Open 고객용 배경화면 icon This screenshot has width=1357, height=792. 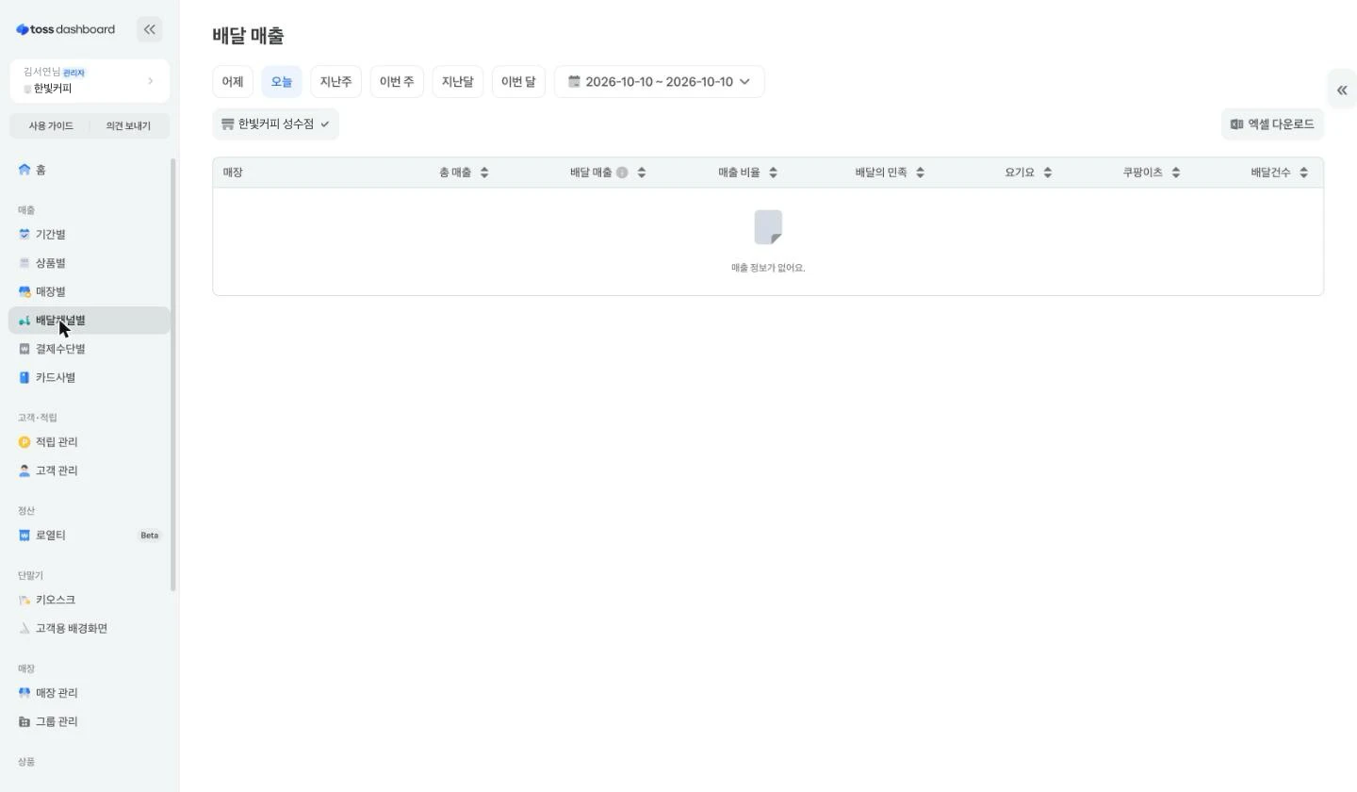click(x=25, y=628)
